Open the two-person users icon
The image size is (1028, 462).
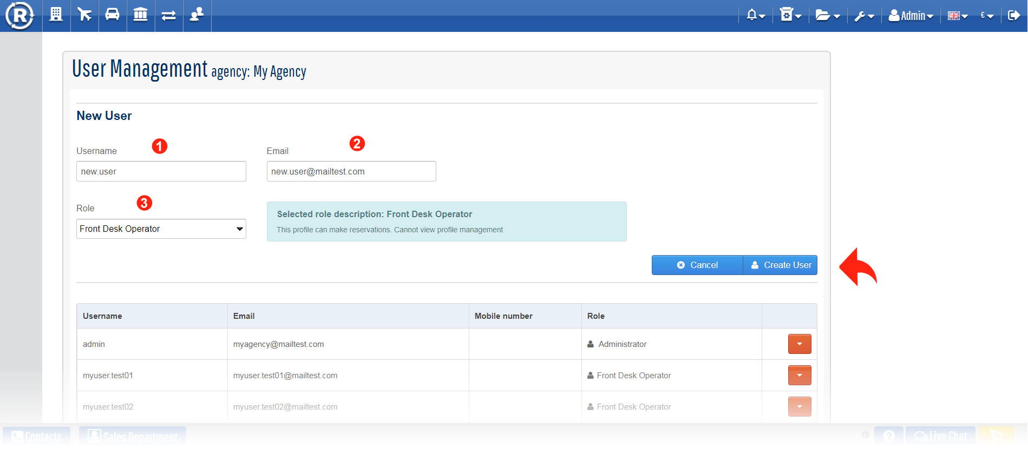coord(197,15)
